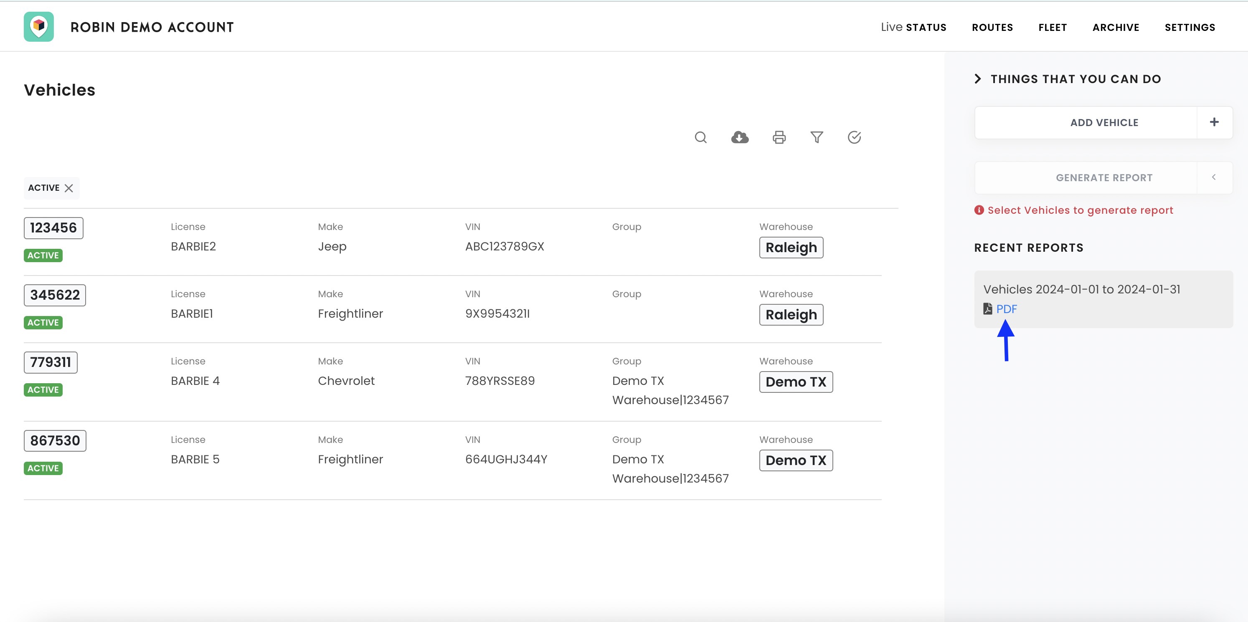Click the search magnifier icon

[700, 137]
